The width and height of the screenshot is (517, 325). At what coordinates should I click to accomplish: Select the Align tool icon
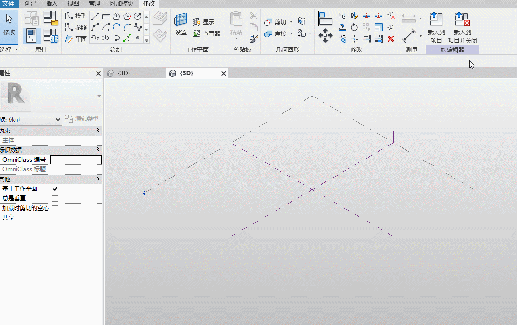325,18
